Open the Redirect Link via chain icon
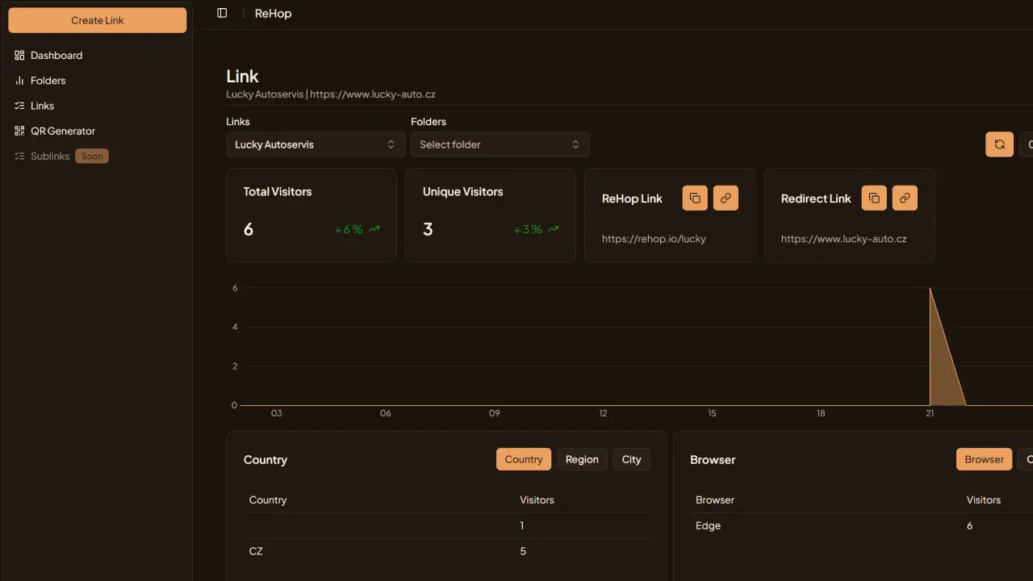Screen dimensions: 1033x581 (905, 199)
